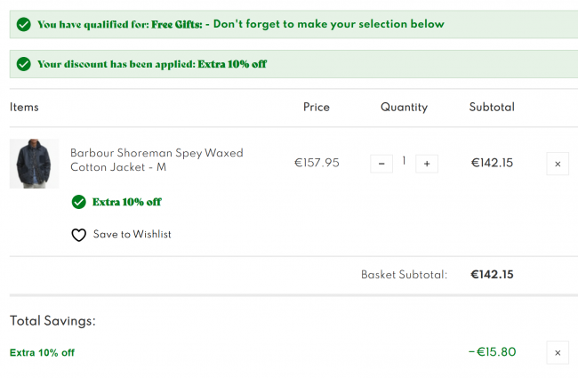Click the green checkmark beside item's Extra 10% off
The image size is (578, 378).
click(x=78, y=202)
